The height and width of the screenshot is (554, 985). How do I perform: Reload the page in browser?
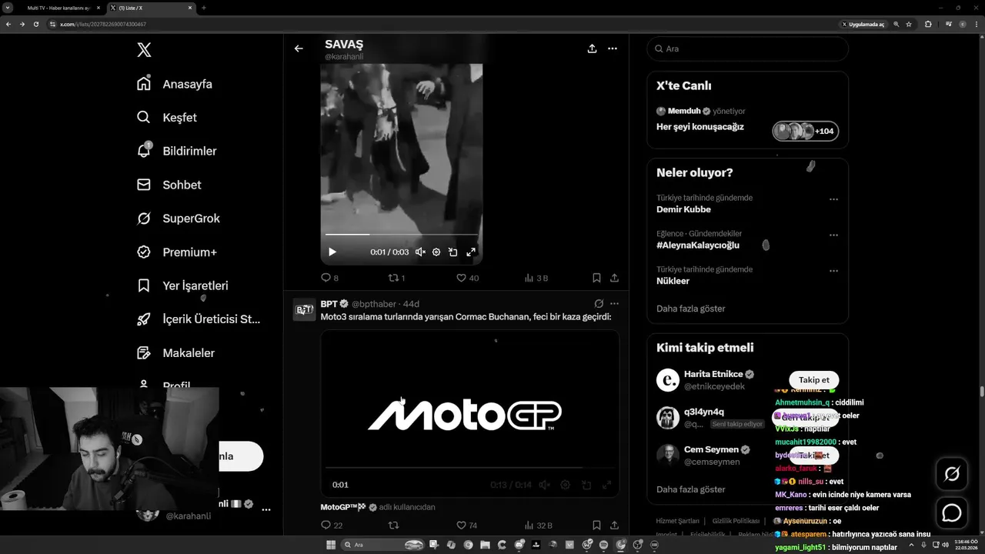pos(36,24)
